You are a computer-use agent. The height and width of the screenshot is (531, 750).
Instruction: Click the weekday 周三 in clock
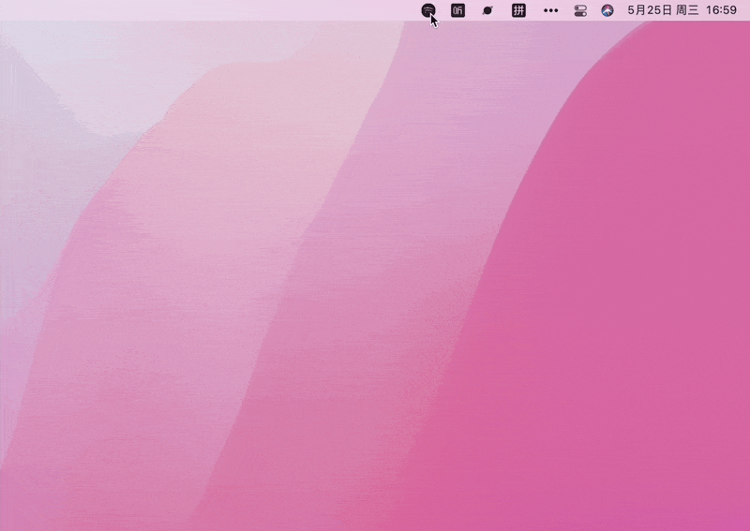[687, 10]
